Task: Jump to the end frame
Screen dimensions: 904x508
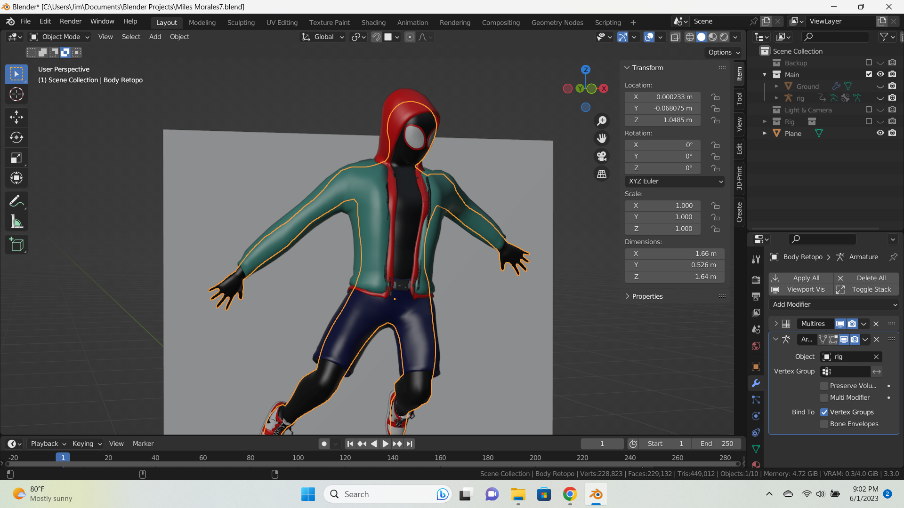Action: pyautogui.click(x=410, y=444)
